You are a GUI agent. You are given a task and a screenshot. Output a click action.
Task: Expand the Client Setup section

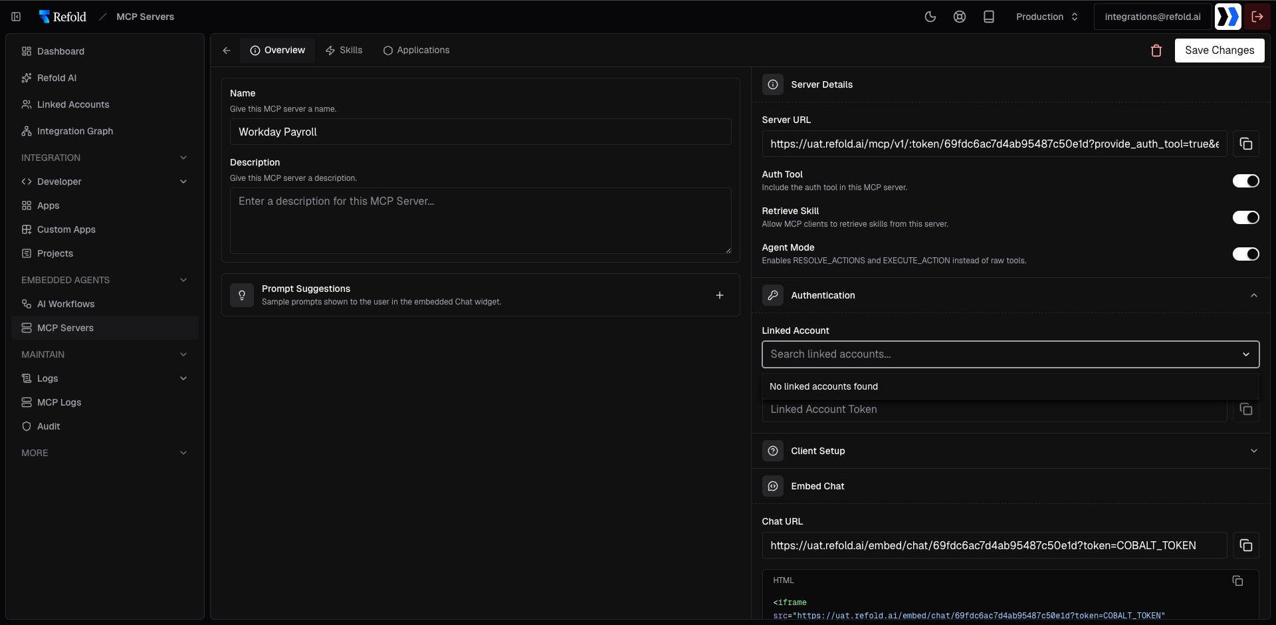pos(1254,451)
